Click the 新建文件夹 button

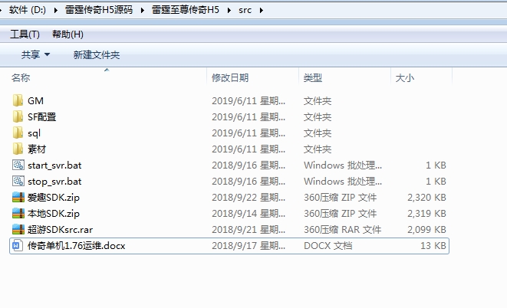pos(96,55)
